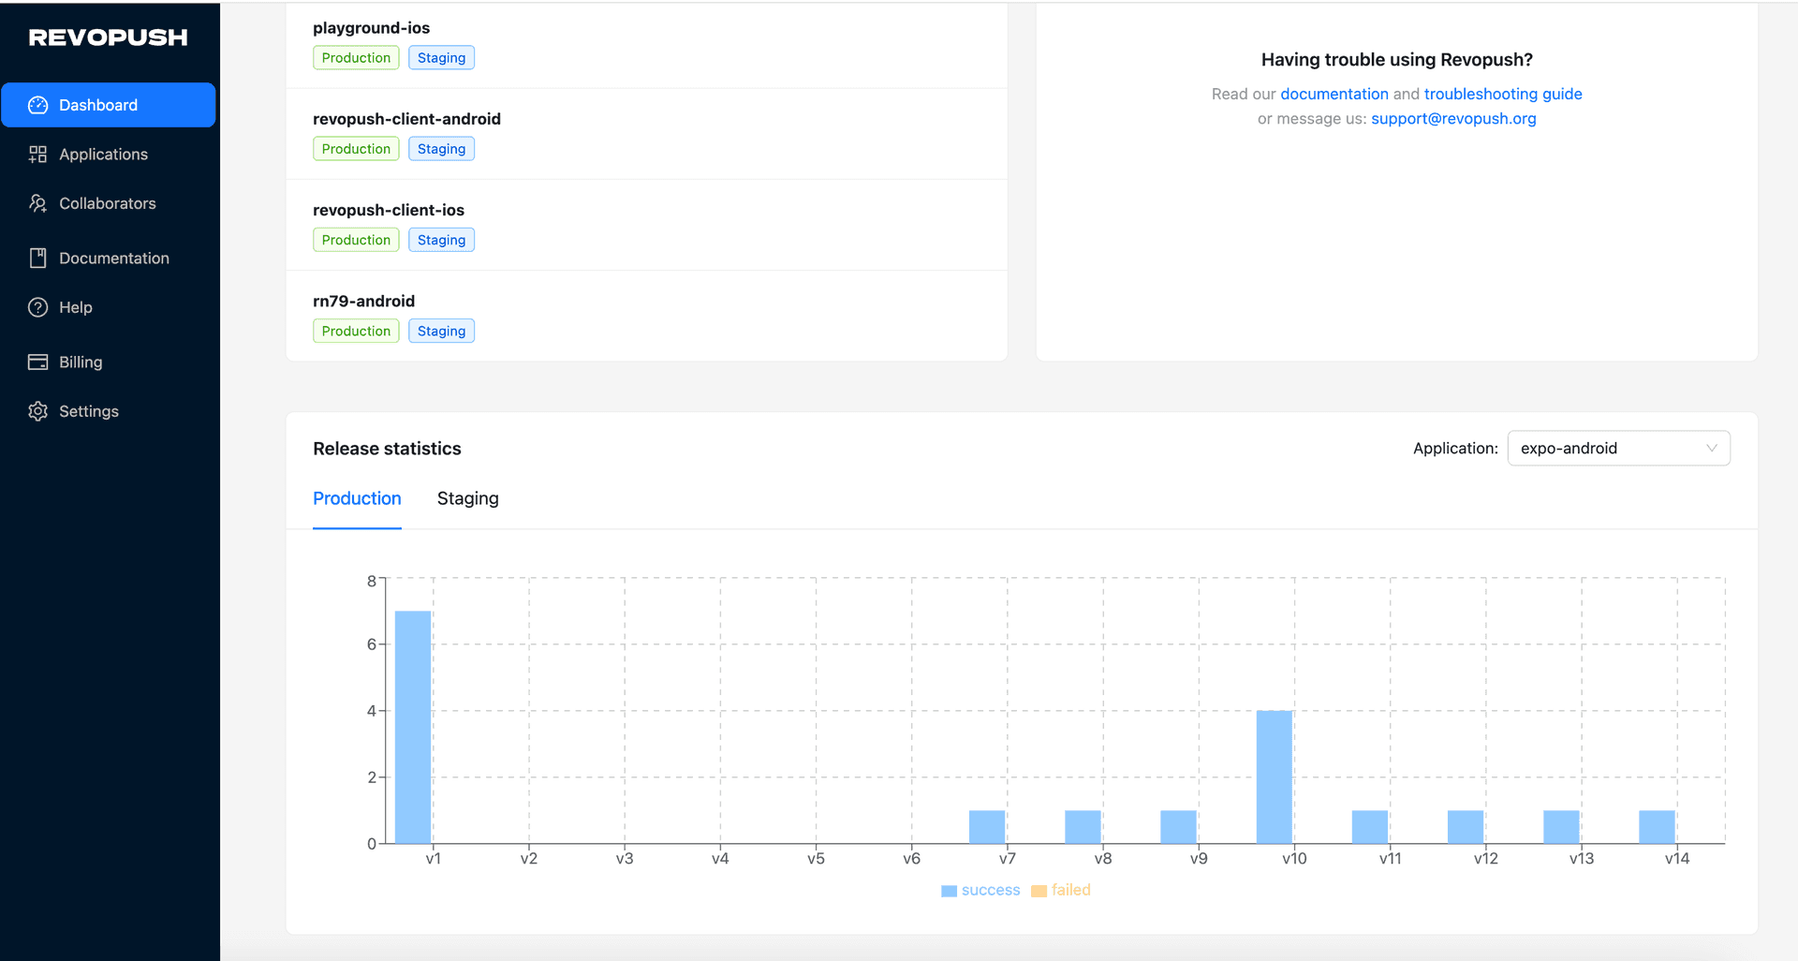Click the Staging tag under revopush-client-ios
The height and width of the screenshot is (961, 1798).
click(441, 241)
